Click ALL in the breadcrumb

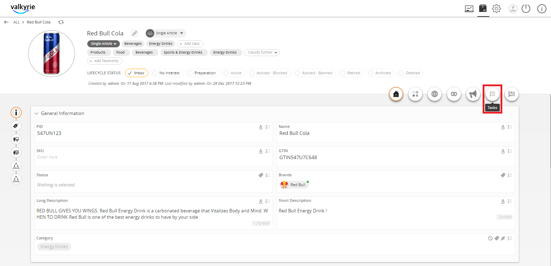16,22
